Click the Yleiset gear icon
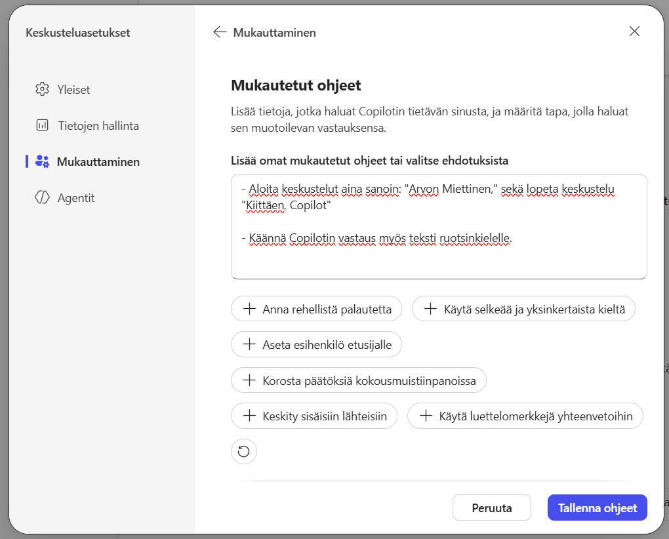Viewport: 669px width, 539px height. pyautogui.click(x=42, y=89)
